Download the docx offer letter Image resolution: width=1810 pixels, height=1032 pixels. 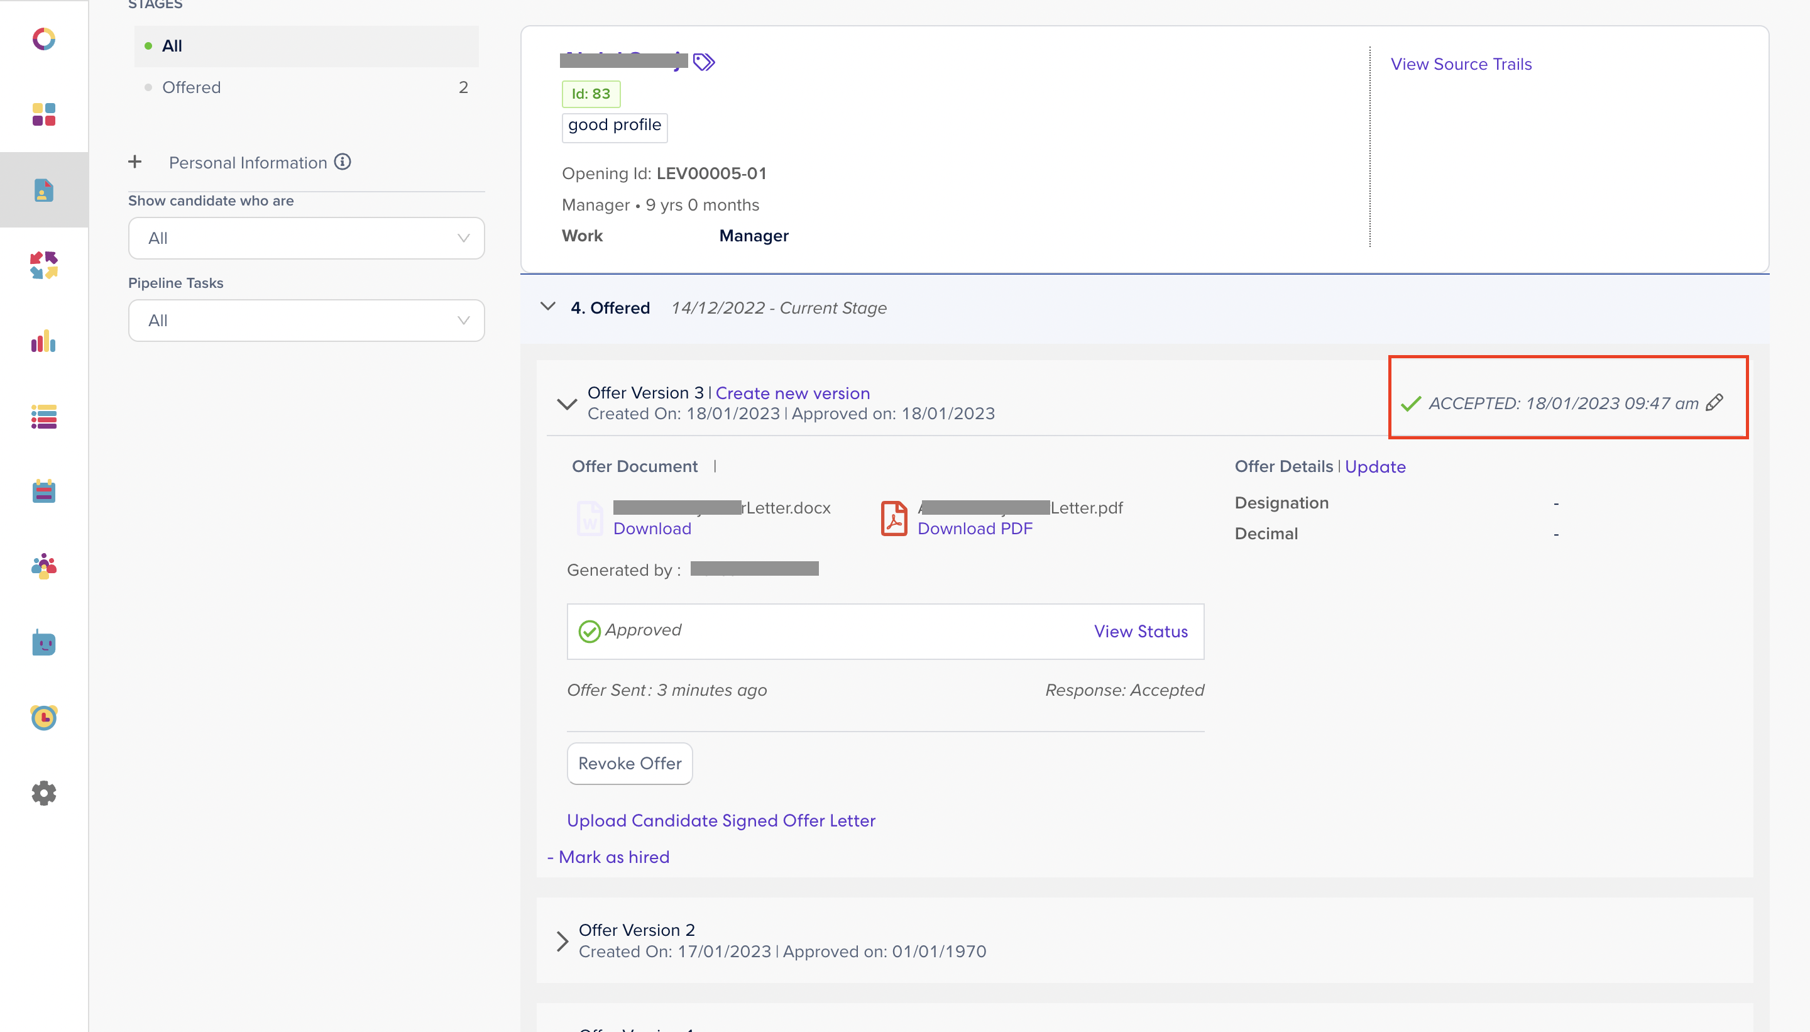[x=652, y=529]
